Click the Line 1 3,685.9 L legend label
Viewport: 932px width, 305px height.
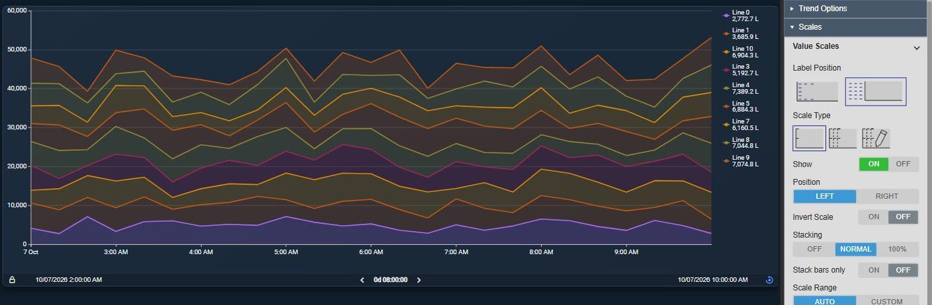pyautogui.click(x=745, y=34)
